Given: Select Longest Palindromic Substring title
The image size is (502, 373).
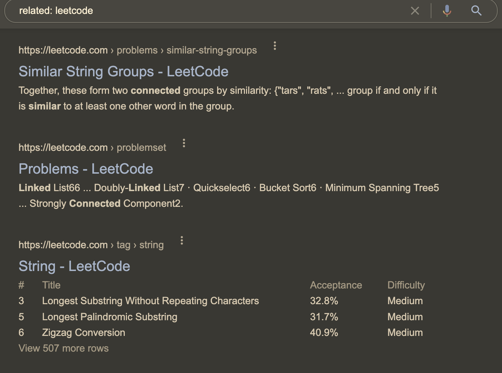Looking at the screenshot, I should pos(110,317).
